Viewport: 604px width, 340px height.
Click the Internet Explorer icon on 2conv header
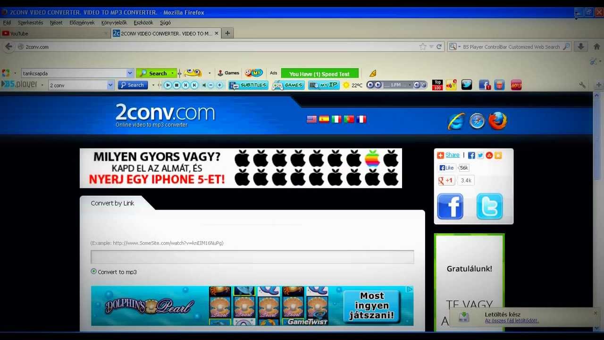tap(456, 121)
